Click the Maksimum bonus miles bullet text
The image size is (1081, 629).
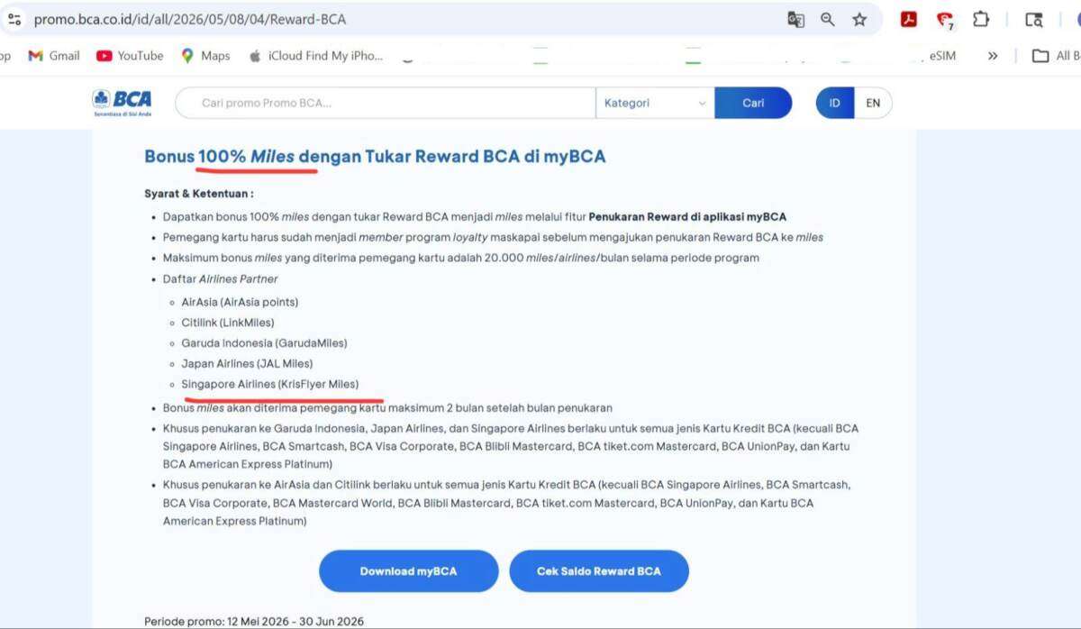[461, 259]
